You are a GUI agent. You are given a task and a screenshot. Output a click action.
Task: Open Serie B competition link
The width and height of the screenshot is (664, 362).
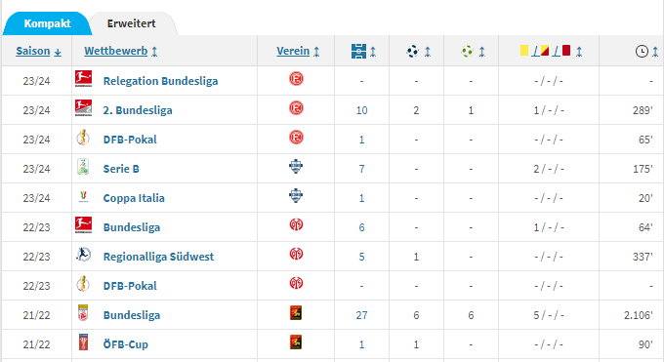point(121,169)
